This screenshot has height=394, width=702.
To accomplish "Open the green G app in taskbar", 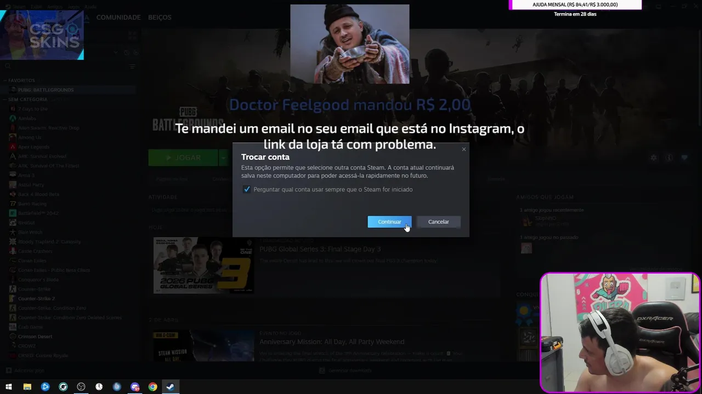I will pos(63,387).
